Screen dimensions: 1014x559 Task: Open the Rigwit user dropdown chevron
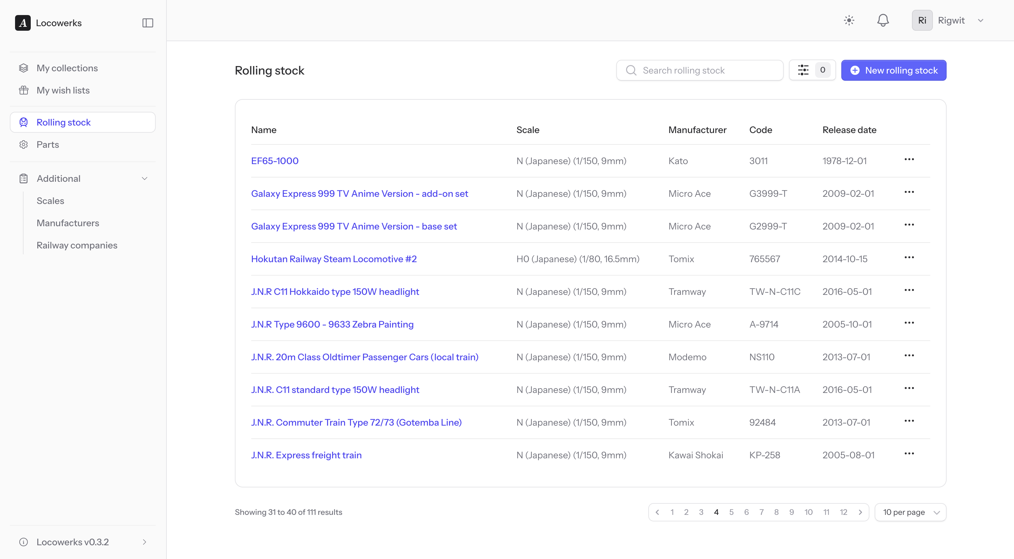[x=981, y=21]
